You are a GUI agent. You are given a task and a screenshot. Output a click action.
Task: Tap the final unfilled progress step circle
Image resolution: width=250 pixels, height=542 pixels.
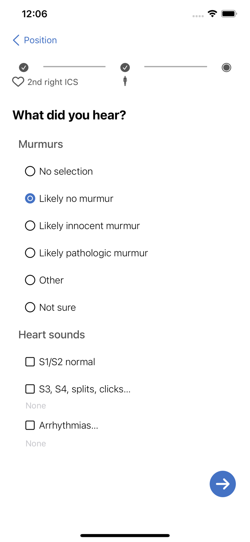[226, 67]
